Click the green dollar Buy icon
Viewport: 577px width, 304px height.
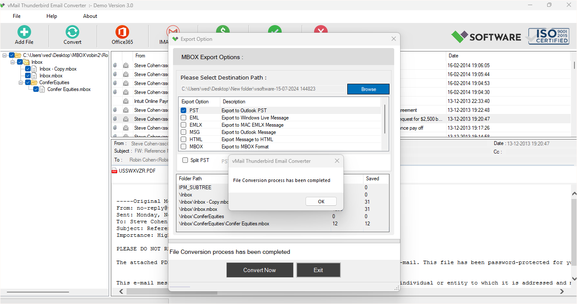(x=222, y=30)
